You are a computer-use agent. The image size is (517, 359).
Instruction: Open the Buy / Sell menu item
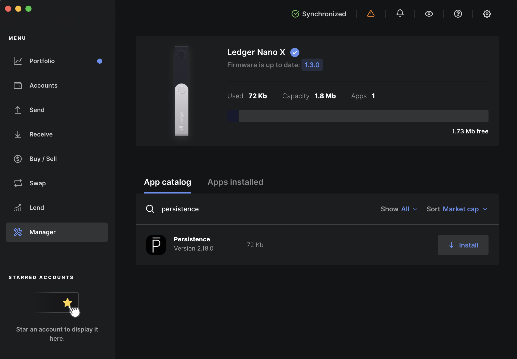point(57,159)
